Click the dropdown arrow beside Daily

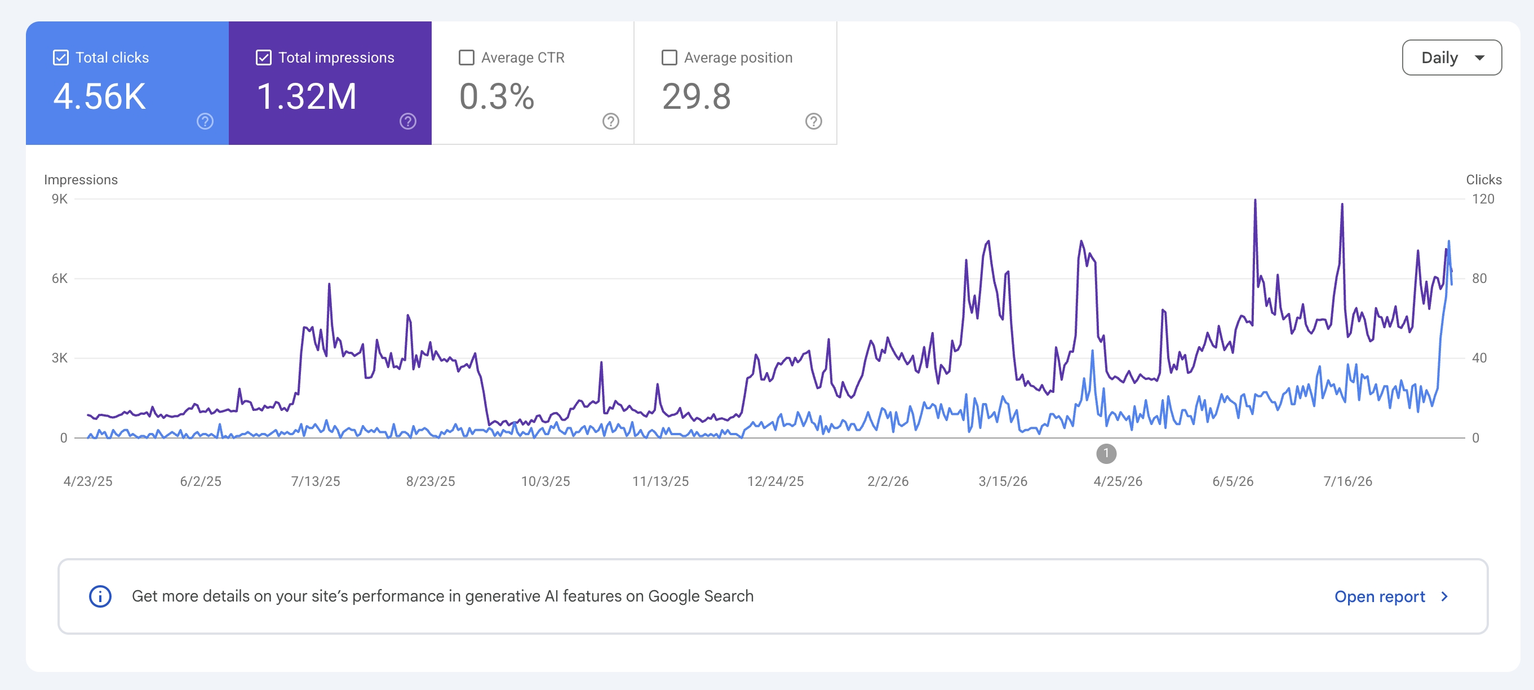pyautogui.click(x=1480, y=59)
